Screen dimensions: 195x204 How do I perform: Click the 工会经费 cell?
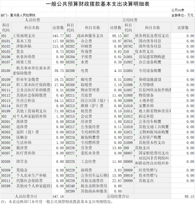[x=92, y=162]
